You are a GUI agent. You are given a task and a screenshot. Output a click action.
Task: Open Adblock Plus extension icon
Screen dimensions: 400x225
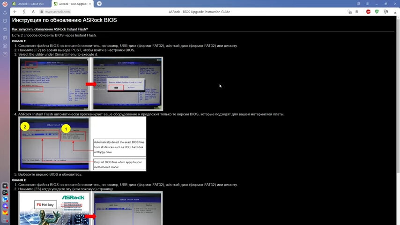[x=368, y=12]
